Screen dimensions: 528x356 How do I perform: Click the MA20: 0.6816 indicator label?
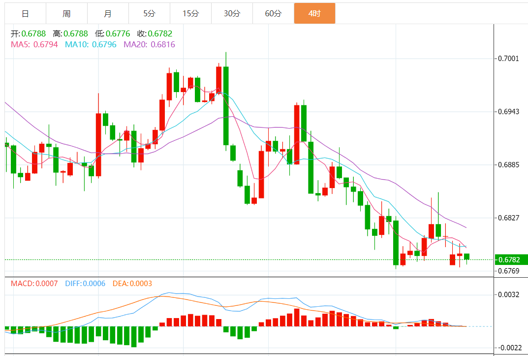[x=150, y=44]
